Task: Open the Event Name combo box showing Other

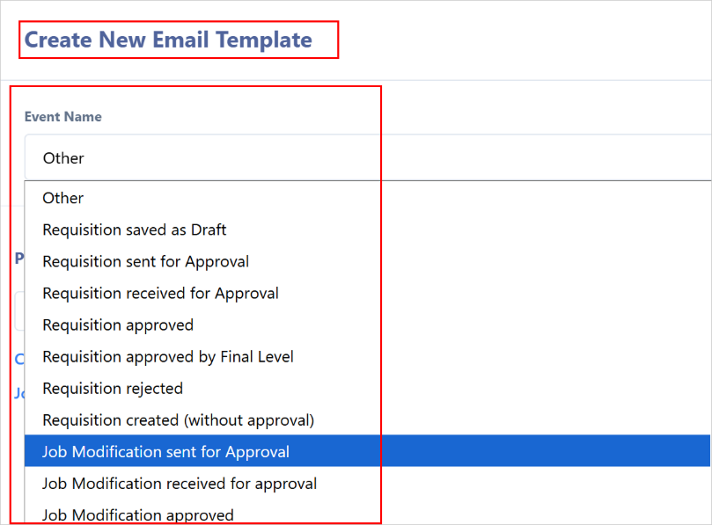Action: (x=368, y=157)
